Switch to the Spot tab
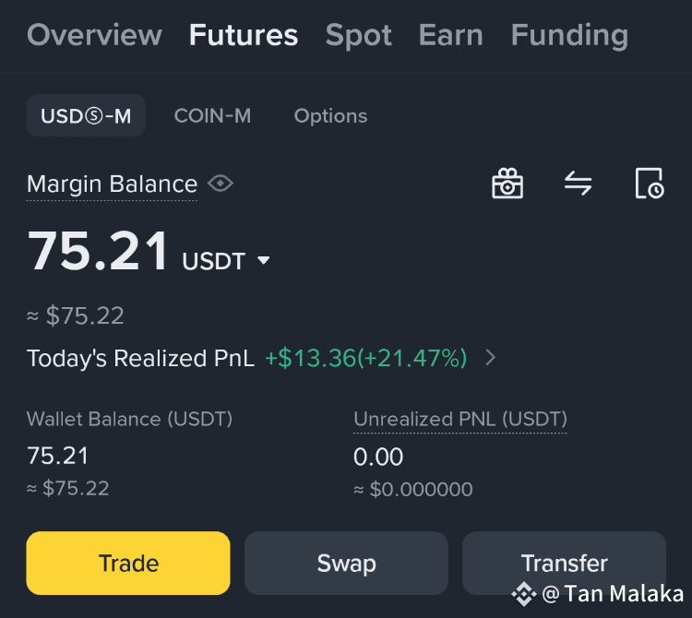692x618 pixels. (x=358, y=35)
